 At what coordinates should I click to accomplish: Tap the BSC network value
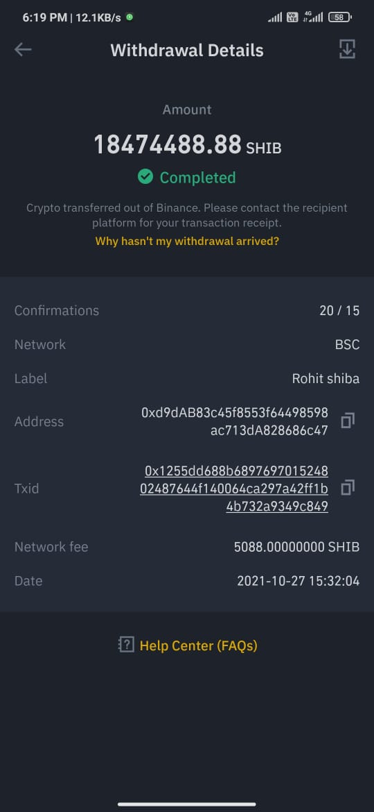click(347, 345)
